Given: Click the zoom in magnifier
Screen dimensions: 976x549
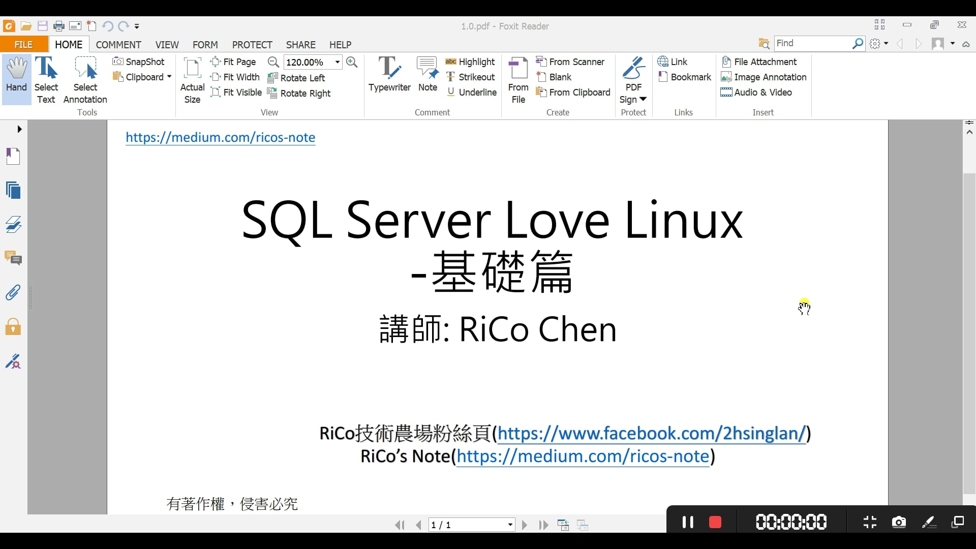Looking at the screenshot, I should point(352,62).
